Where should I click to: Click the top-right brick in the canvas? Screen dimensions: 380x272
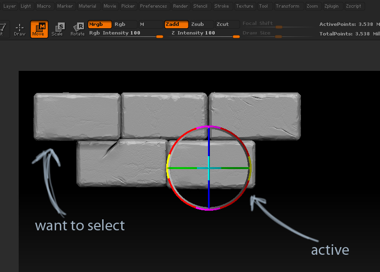tap(255, 116)
